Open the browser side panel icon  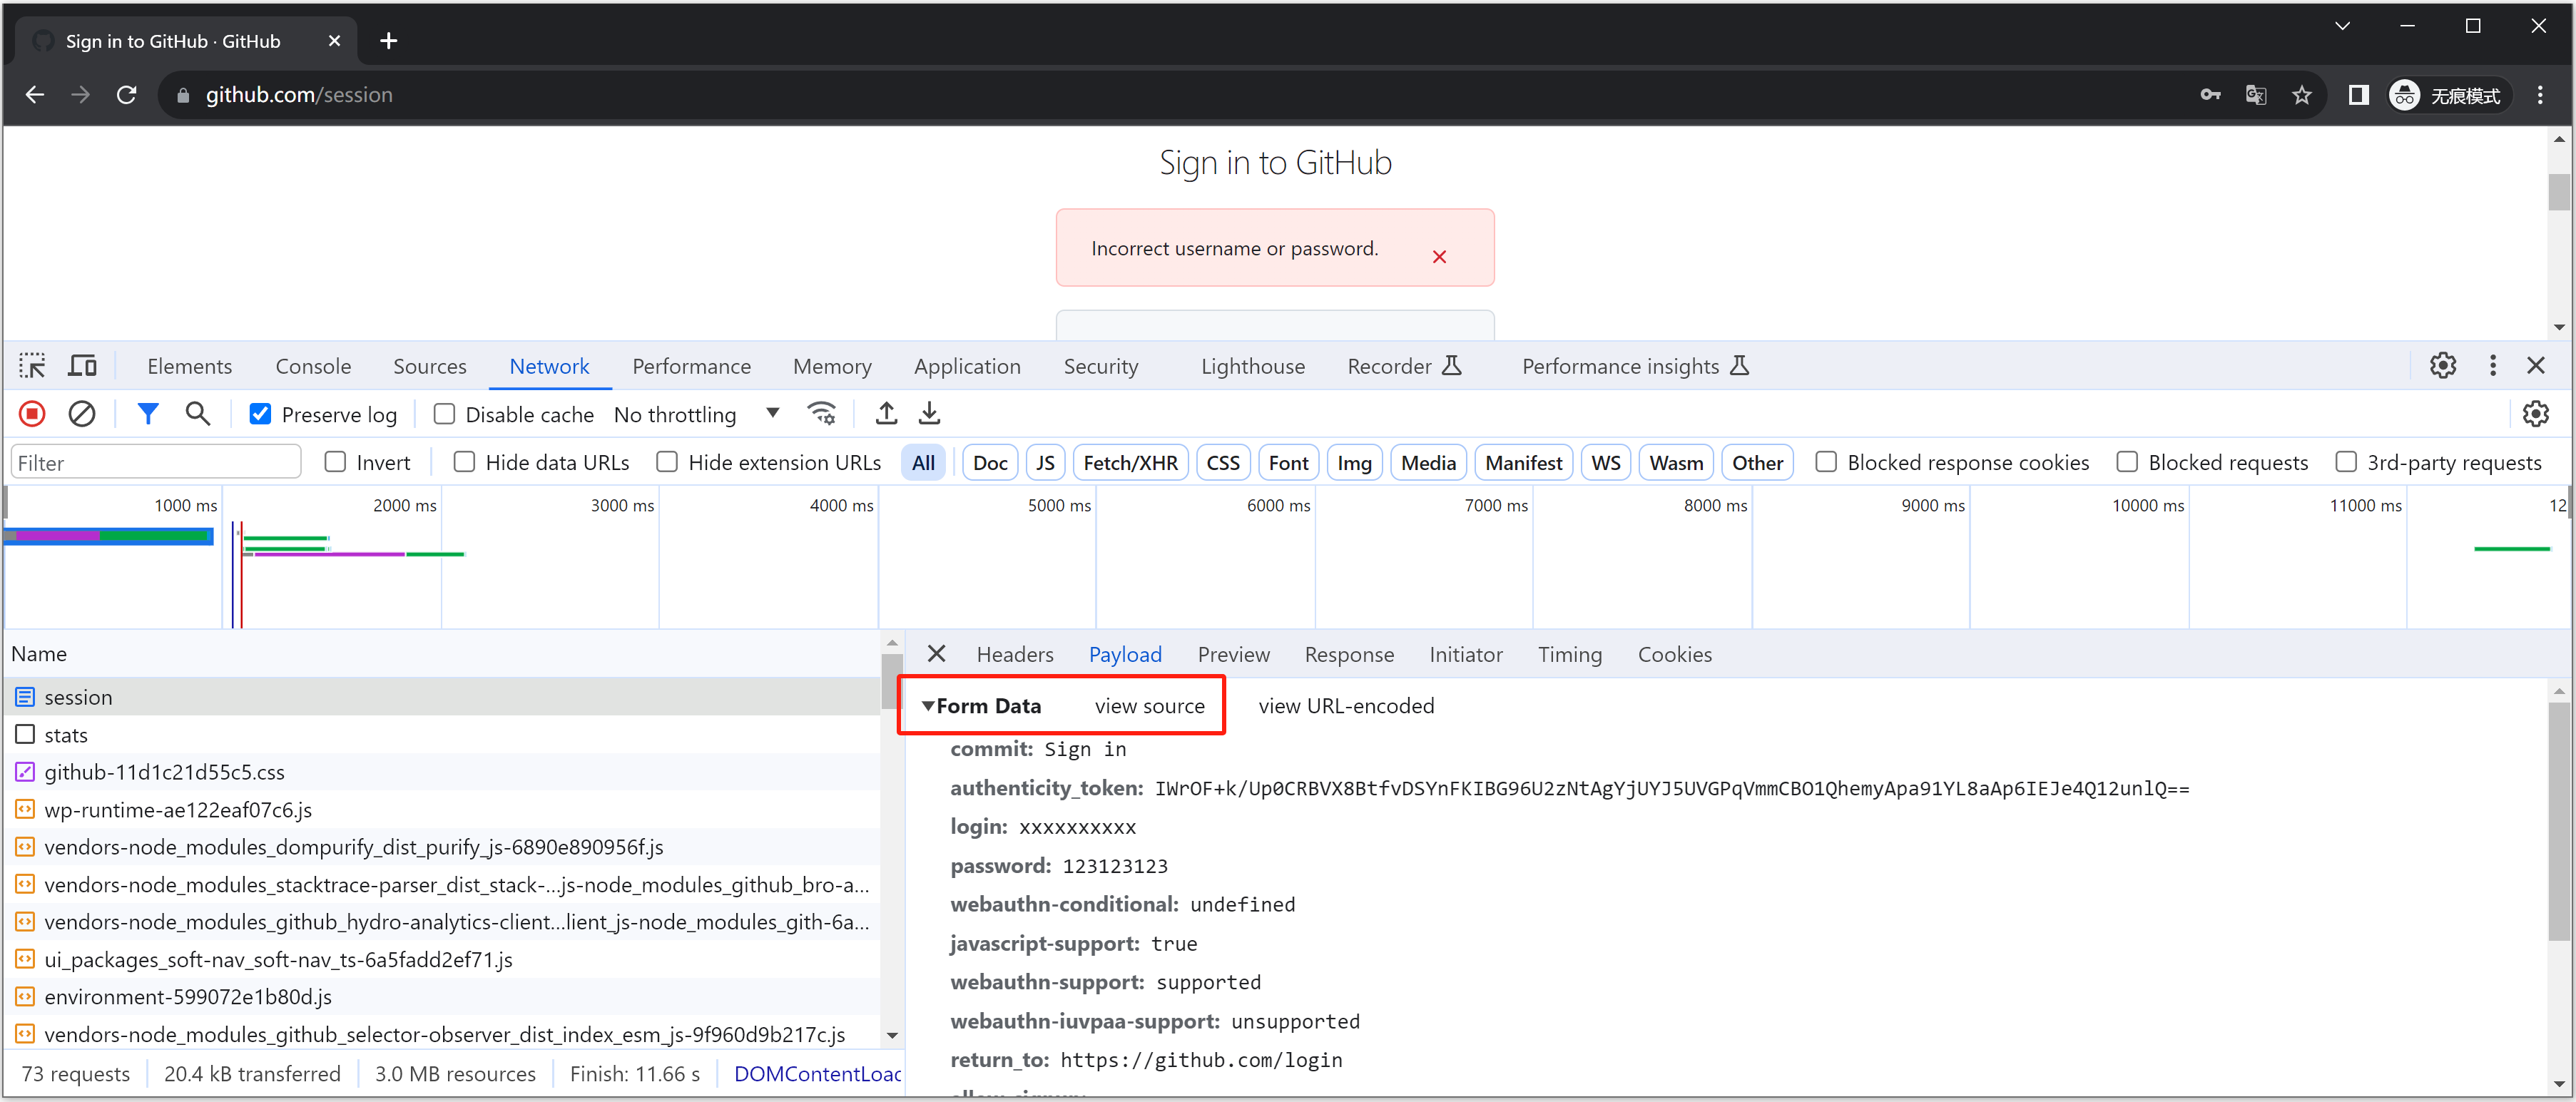(2359, 95)
